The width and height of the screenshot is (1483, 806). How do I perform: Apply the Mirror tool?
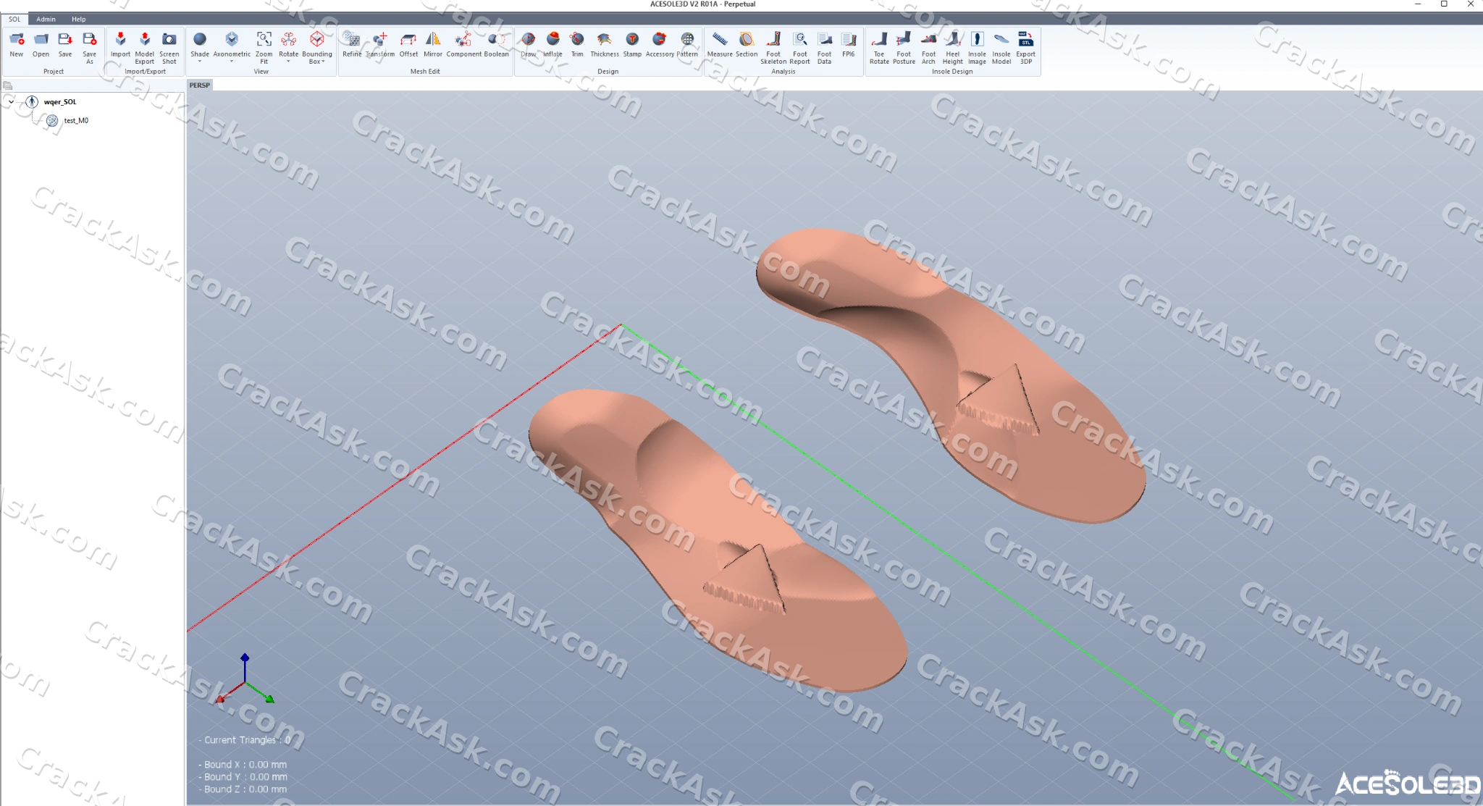coord(433,44)
